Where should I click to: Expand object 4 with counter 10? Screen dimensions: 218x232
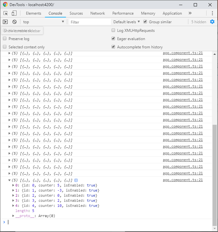(13, 206)
